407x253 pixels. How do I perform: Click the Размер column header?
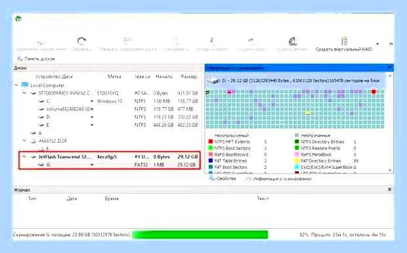(x=189, y=77)
